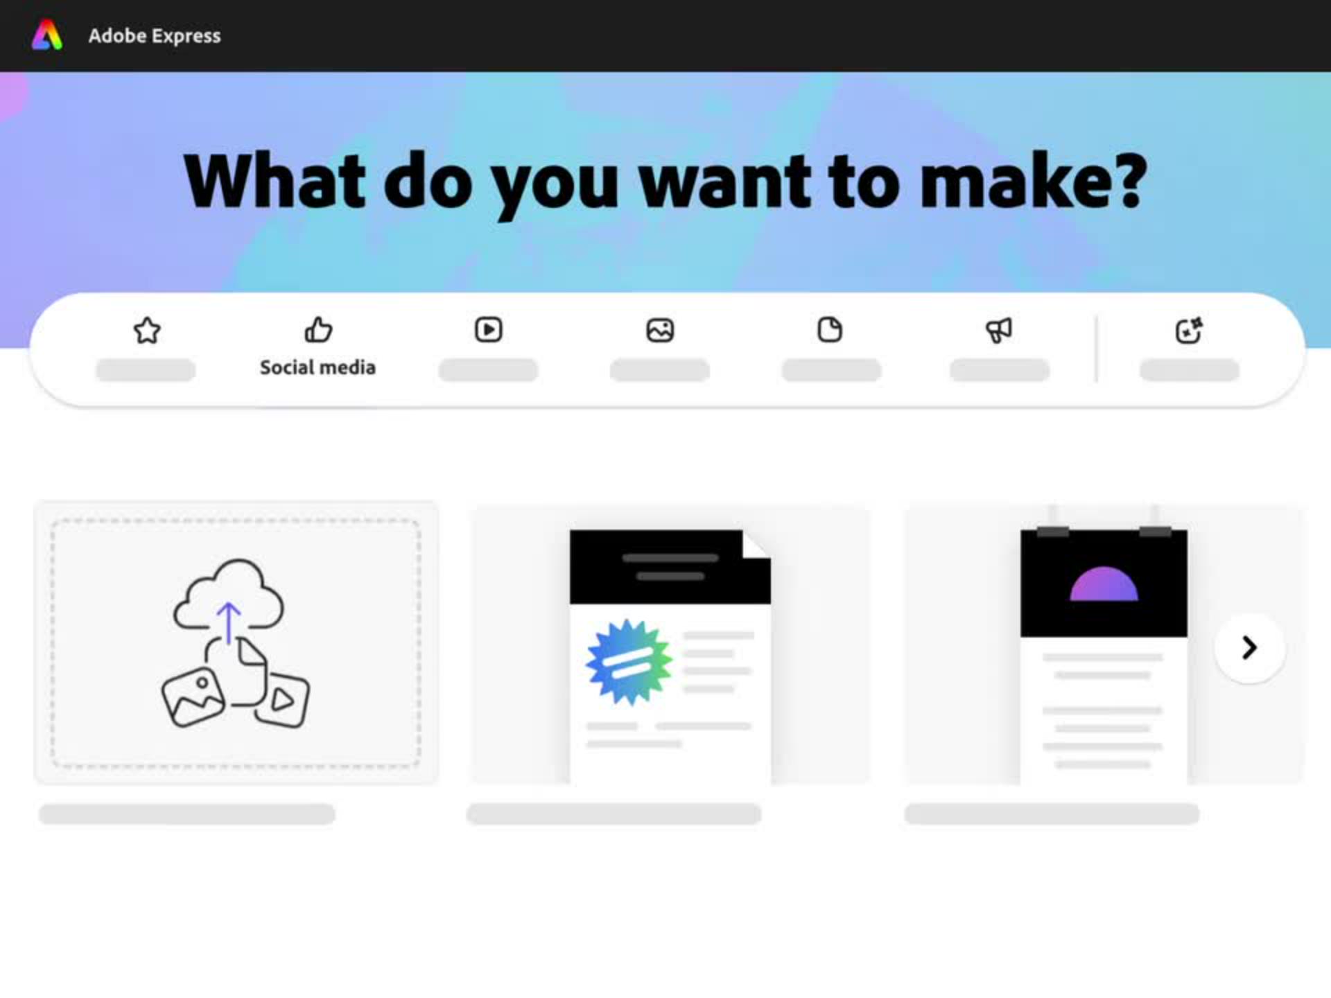Open the Social media tab label

pos(317,367)
